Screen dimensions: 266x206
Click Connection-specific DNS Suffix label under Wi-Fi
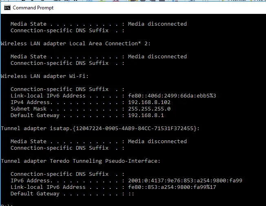coord(60,89)
